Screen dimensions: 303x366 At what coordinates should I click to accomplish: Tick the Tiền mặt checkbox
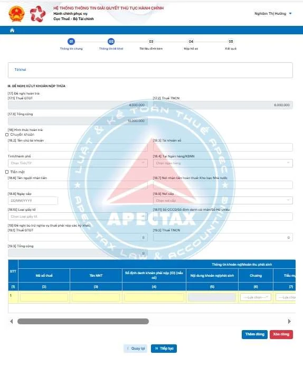(7, 172)
